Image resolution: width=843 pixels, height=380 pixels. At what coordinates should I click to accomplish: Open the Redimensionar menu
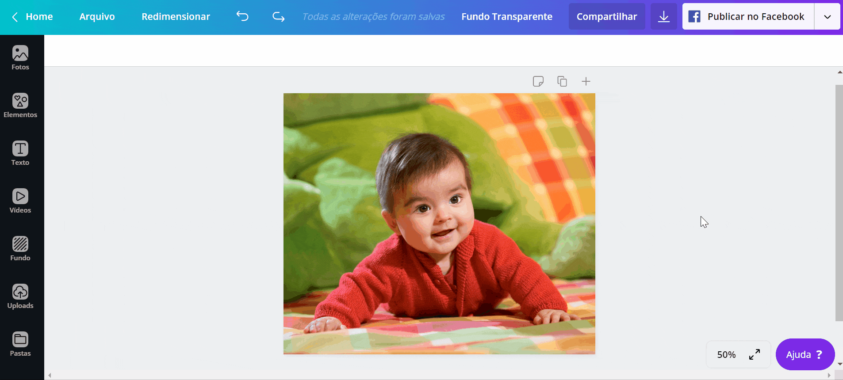(x=176, y=16)
